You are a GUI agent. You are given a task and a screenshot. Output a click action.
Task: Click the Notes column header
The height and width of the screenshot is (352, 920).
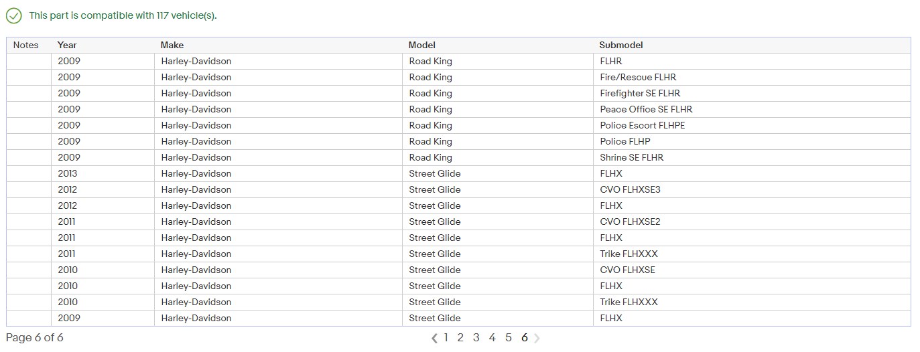pyautogui.click(x=26, y=45)
